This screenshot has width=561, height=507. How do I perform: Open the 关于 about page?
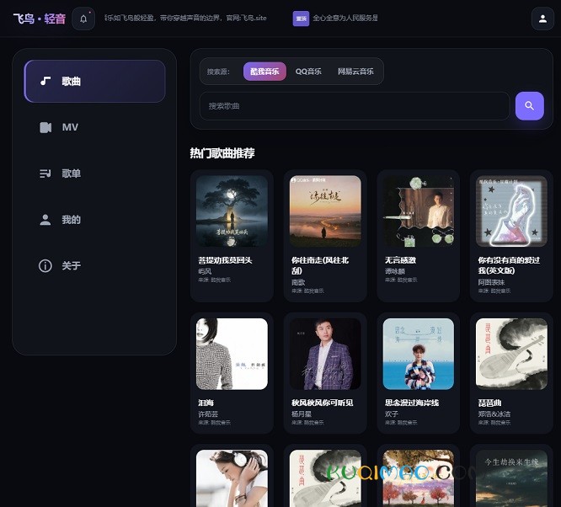coord(95,266)
